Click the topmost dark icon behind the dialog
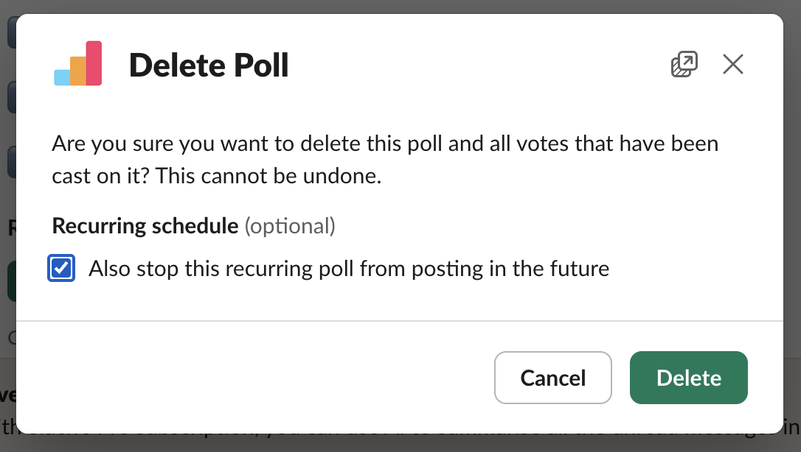Viewport: 801px width, 452px height. [x=11, y=32]
